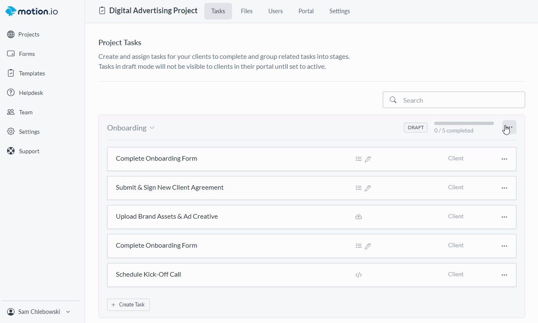Click the checklist icon on first Complete Onboarding Form
The width and height of the screenshot is (538, 323).
click(x=359, y=159)
